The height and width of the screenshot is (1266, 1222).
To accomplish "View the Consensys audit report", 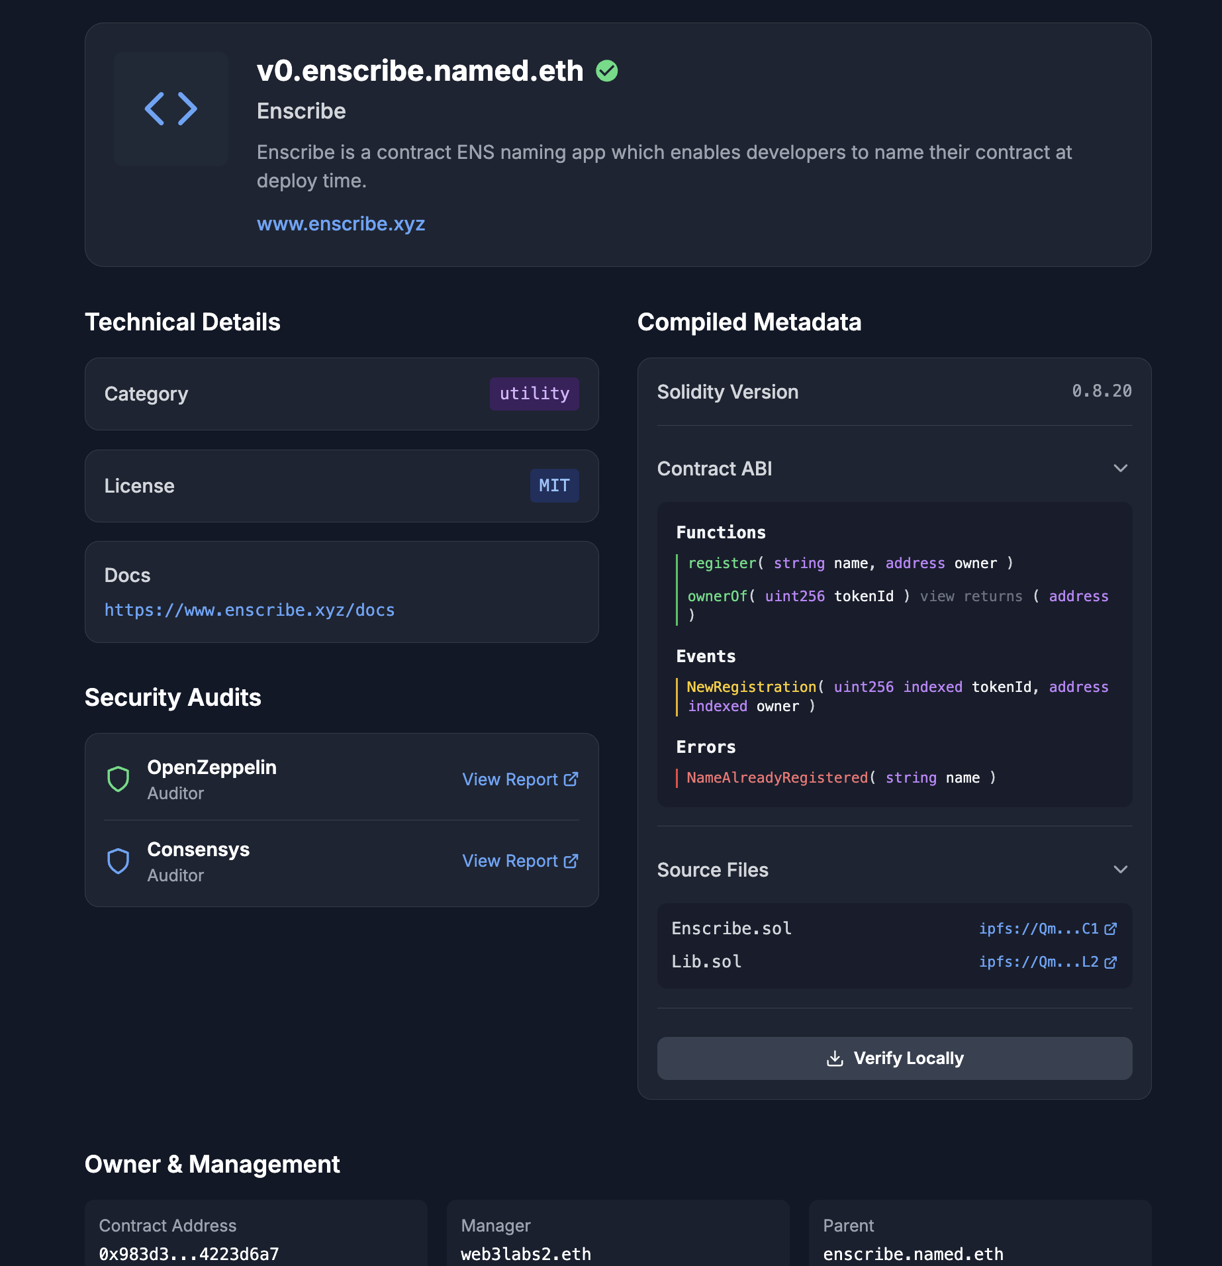I will coord(510,861).
